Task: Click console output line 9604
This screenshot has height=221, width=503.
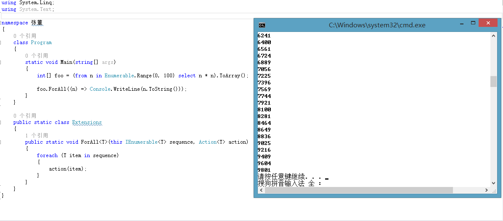Action: tap(265, 163)
